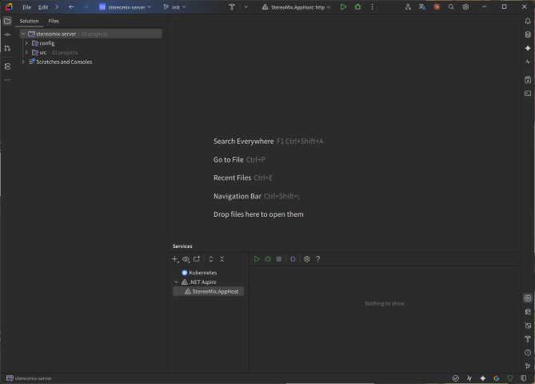Open the database tool window on right sidebar

click(527, 34)
